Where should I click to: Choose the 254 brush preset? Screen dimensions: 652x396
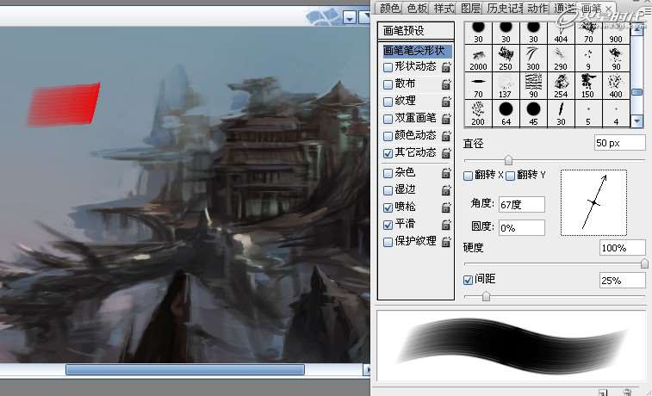561,85
